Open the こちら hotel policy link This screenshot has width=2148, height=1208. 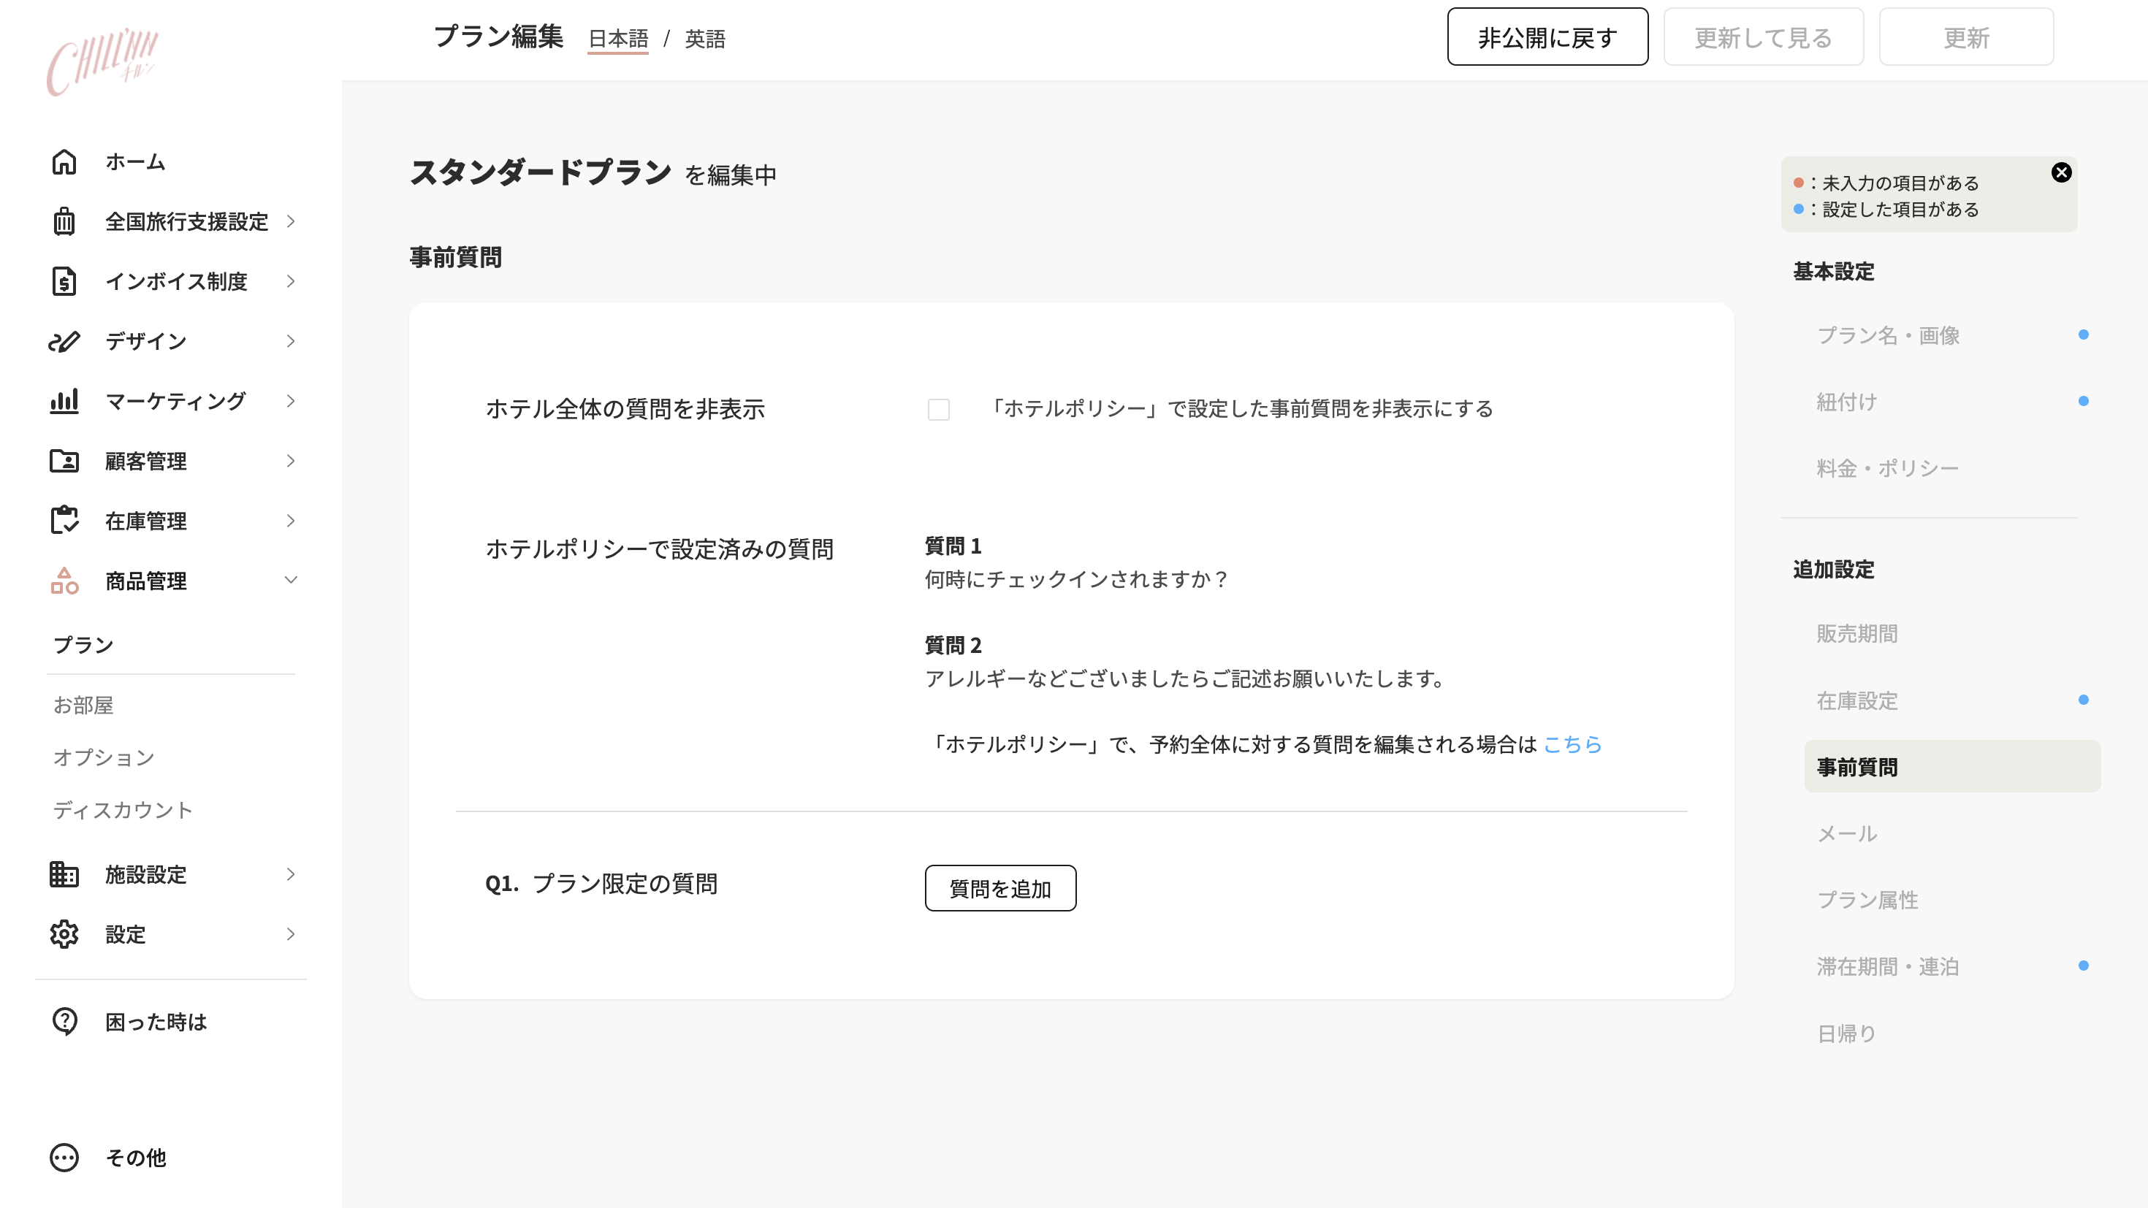tap(1574, 744)
